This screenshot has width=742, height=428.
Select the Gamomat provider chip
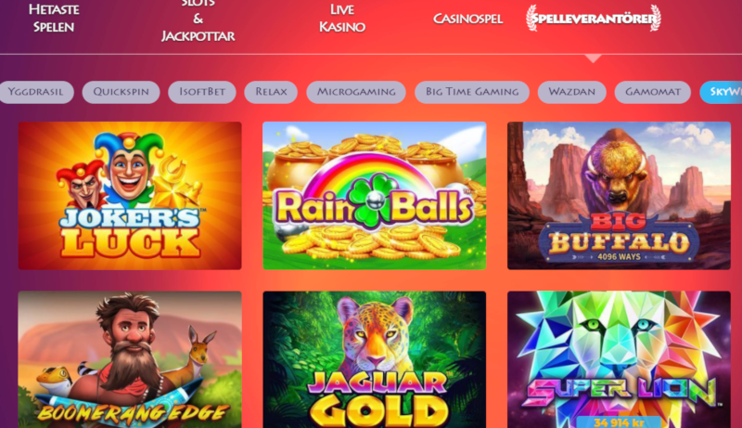tap(653, 92)
